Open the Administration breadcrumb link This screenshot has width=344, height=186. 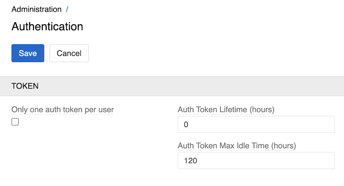tap(37, 9)
